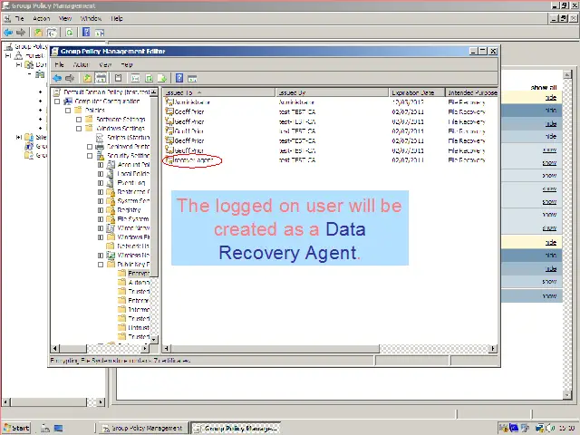This screenshot has height=435, width=580.
Task: Click Security Settings shield icon in tree
Action: (101, 156)
